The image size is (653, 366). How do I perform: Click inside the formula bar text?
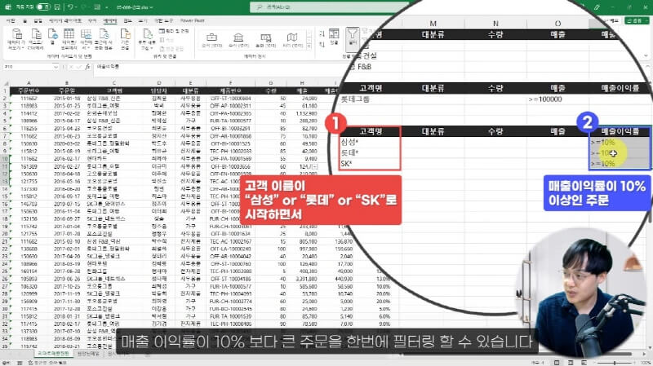(109, 67)
